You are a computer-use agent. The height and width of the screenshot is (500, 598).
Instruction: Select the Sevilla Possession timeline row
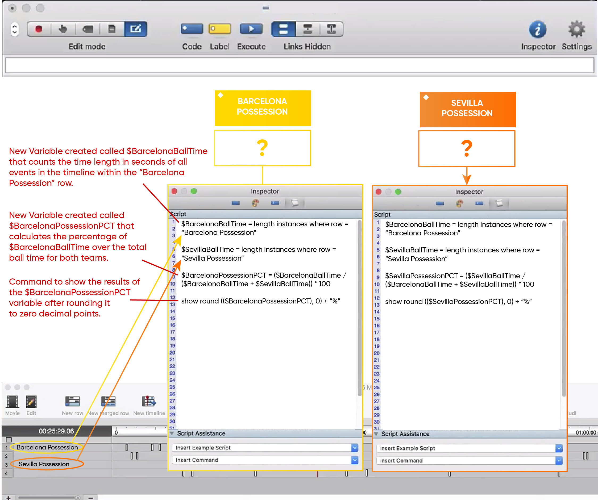pyautogui.click(x=44, y=464)
